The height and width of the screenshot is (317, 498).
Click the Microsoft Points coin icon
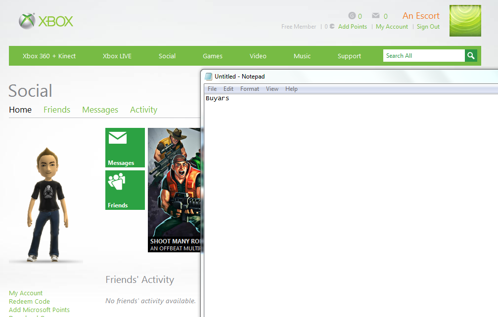tap(332, 26)
